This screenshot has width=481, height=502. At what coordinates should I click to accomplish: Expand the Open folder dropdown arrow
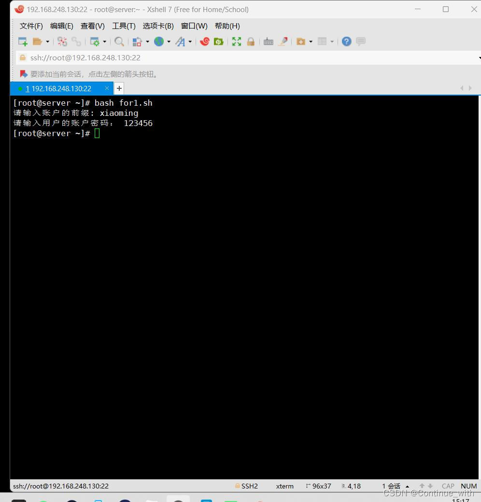click(48, 42)
